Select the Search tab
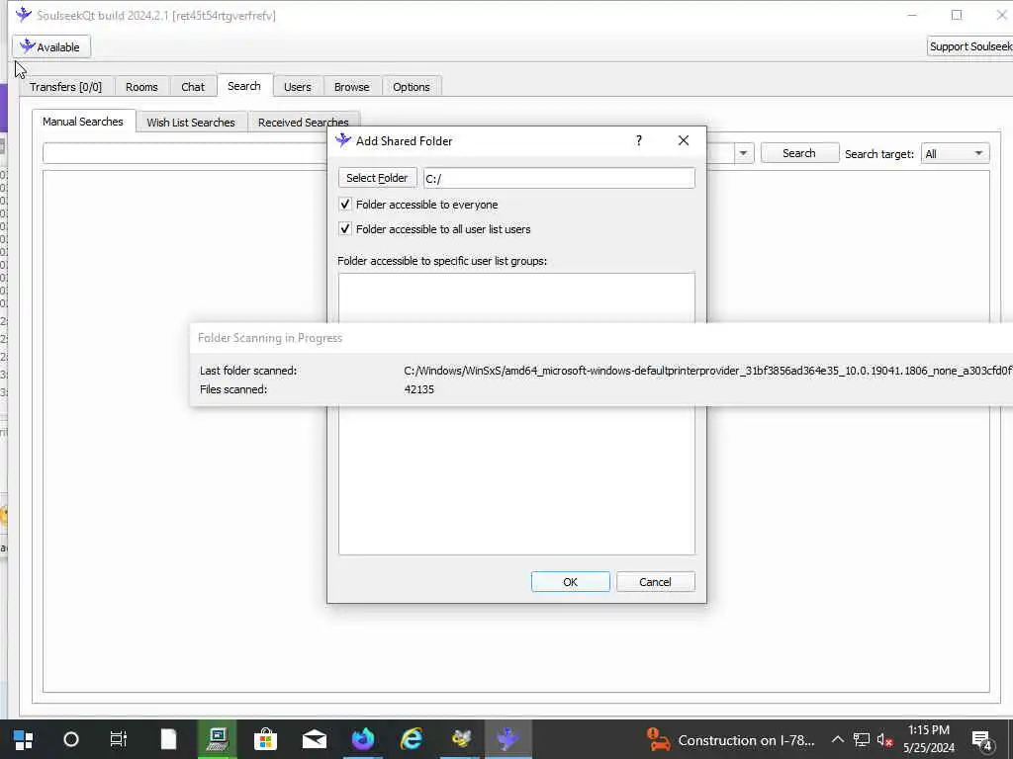1013x759 pixels. click(244, 86)
